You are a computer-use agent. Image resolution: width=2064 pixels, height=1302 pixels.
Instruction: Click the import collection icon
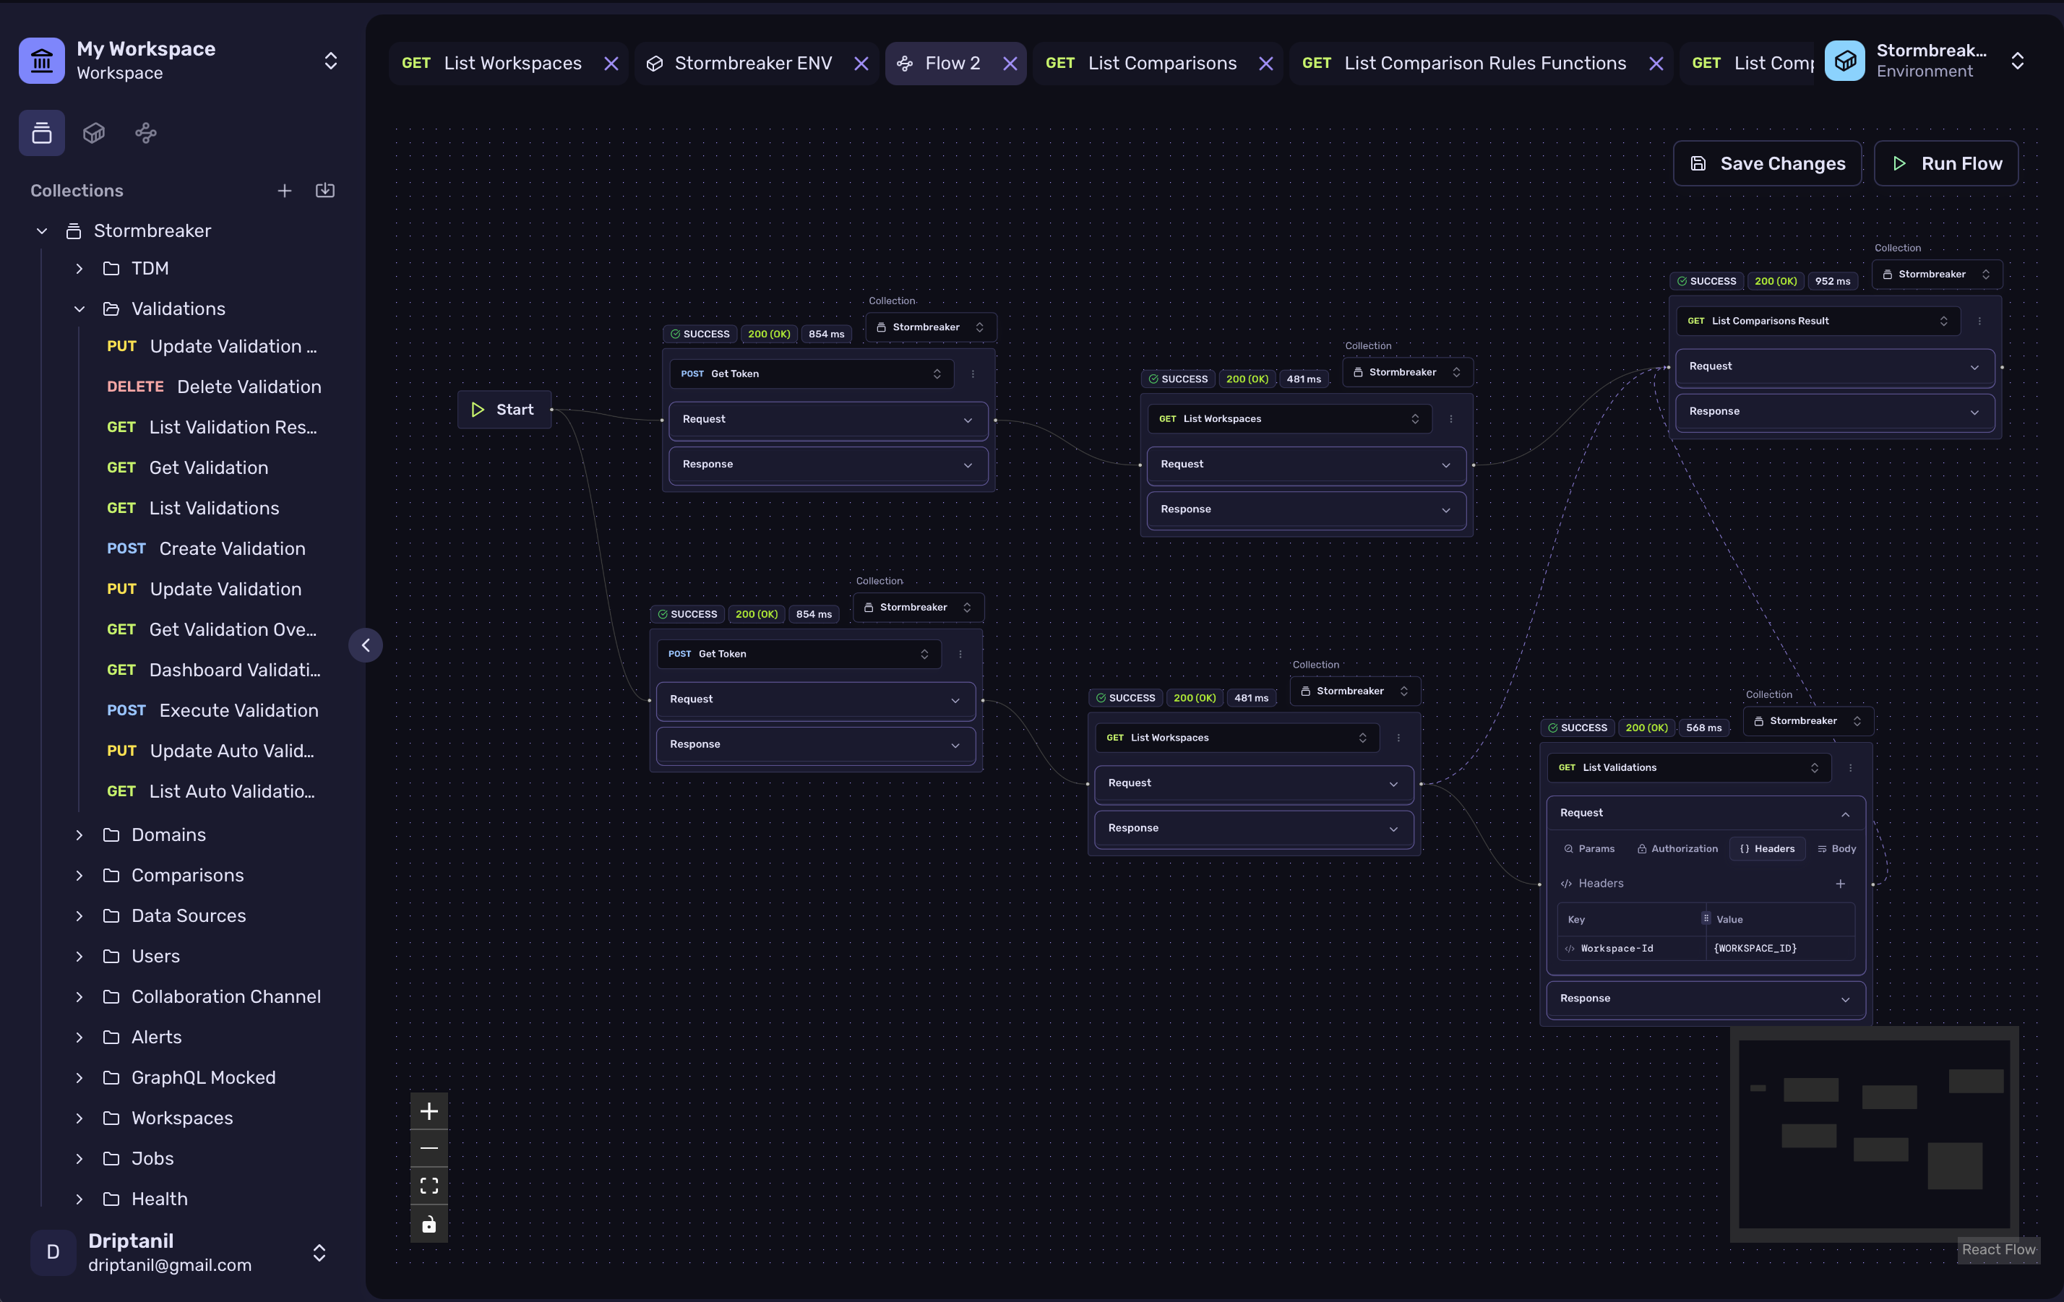click(x=325, y=190)
